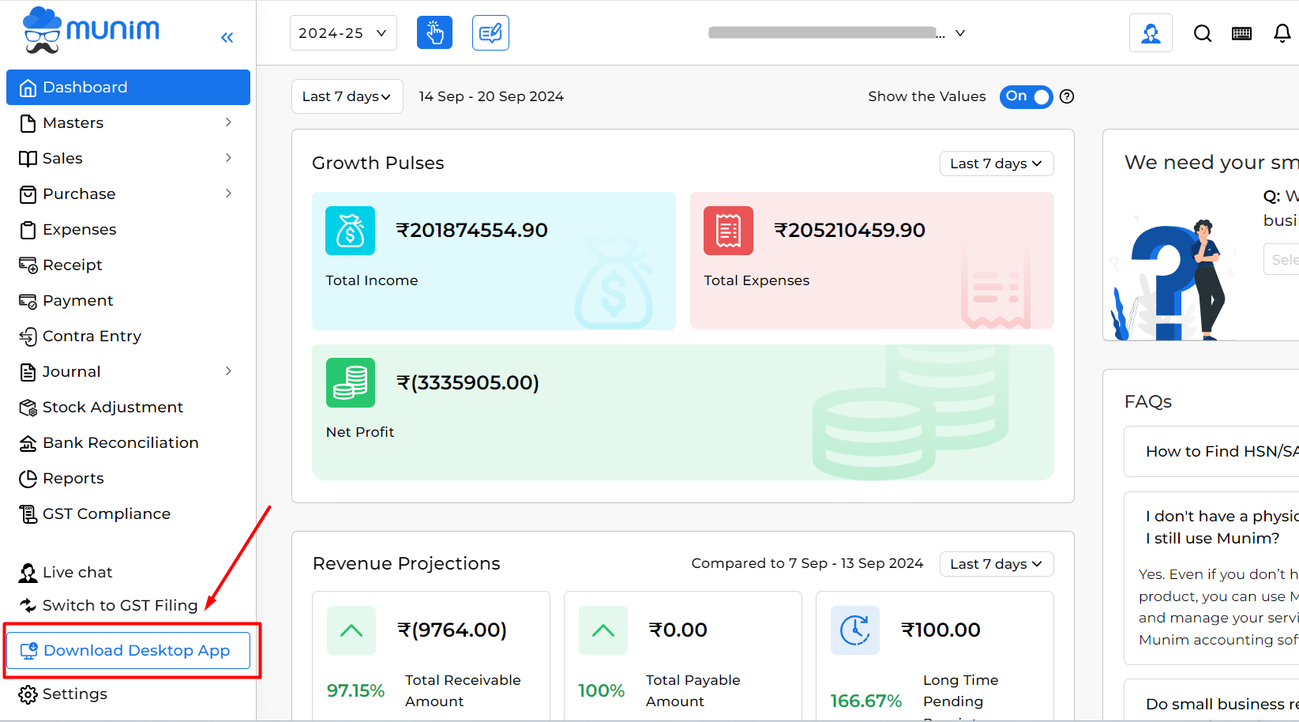The image size is (1299, 722).
Task: Expand the Sales menu
Action: click(x=62, y=158)
